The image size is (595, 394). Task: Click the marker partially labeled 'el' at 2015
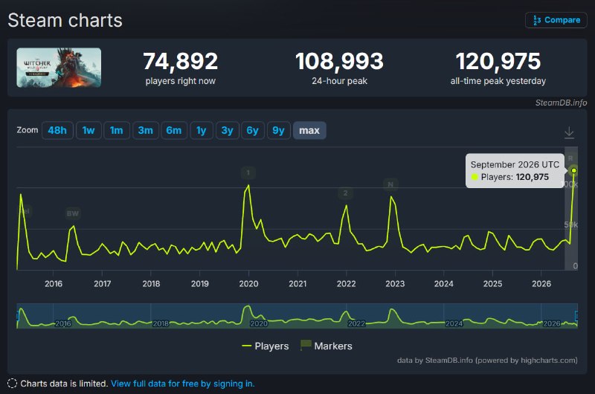pyautogui.click(x=26, y=211)
